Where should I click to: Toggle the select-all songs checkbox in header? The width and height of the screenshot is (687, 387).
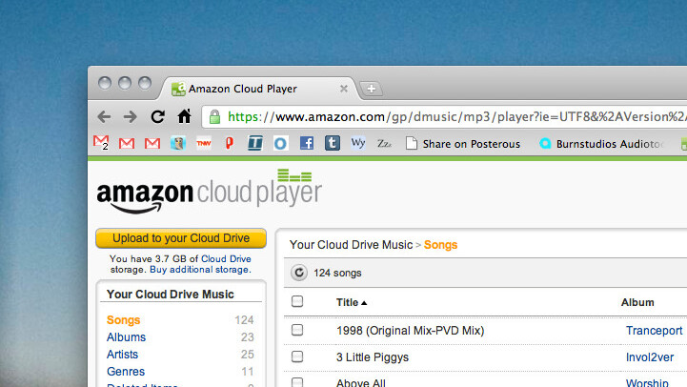click(297, 302)
